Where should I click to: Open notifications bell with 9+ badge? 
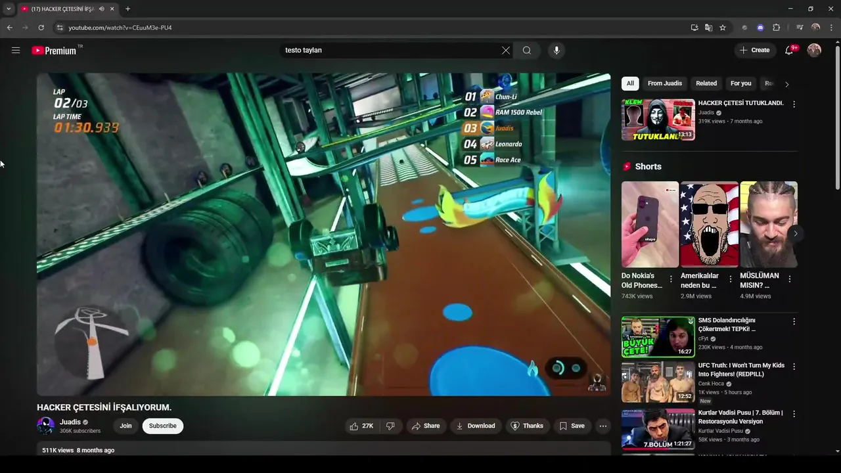pyautogui.click(x=790, y=50)
